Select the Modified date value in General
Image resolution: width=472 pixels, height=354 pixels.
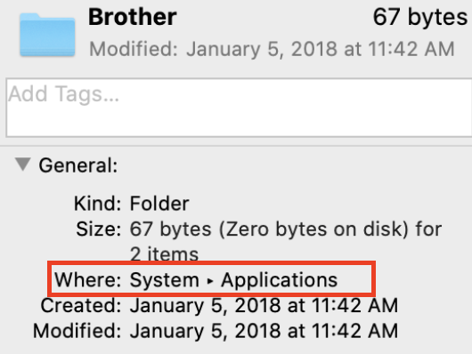[264, 331]
